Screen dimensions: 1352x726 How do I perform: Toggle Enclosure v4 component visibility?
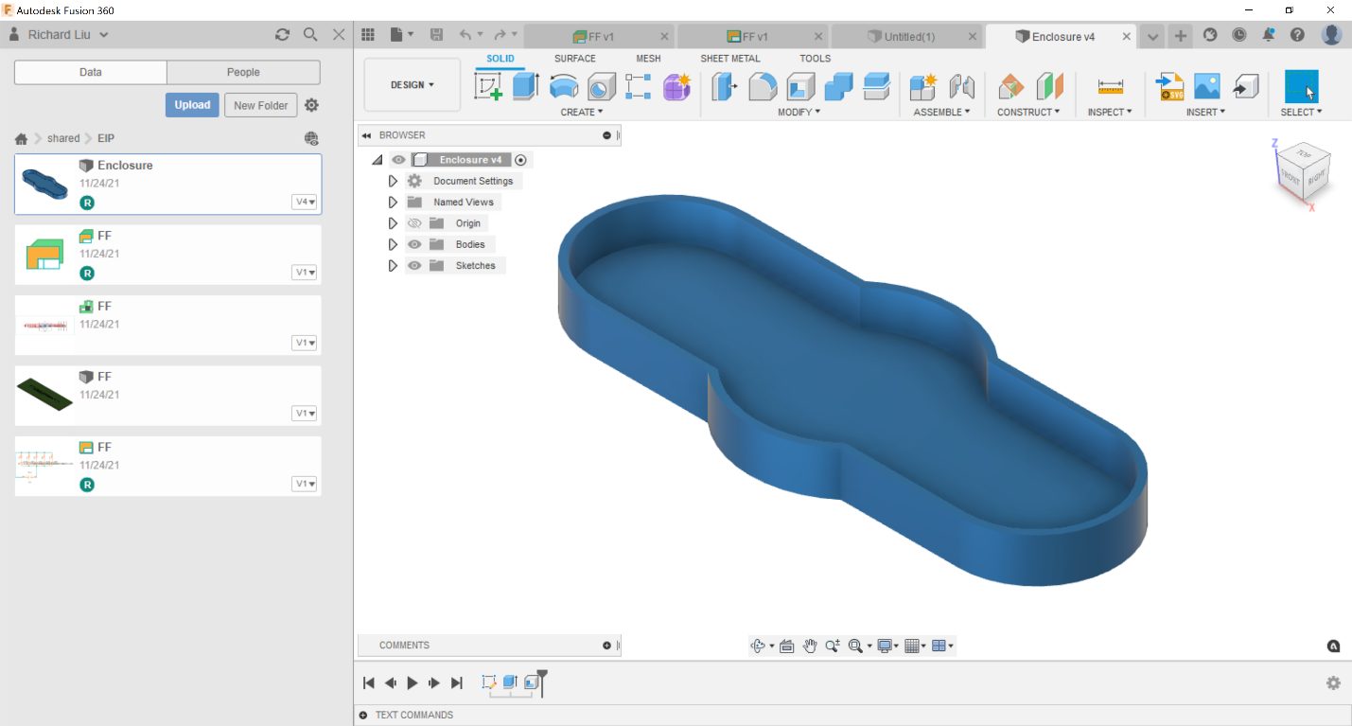[x=398, y=159]
